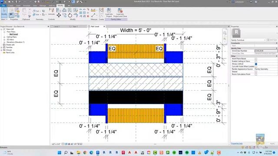The width and height of the screenshot is (278, 156).
Task: Click the Align tool icon
Action: point(59,10)
